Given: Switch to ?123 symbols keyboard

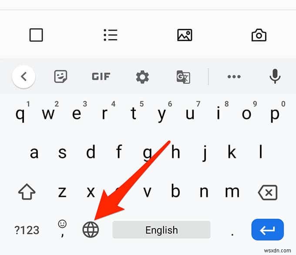Looking at the screenshot, I should click(27, 230).
